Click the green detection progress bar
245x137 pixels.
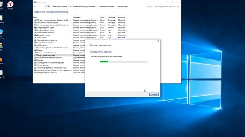pos(124,62)
